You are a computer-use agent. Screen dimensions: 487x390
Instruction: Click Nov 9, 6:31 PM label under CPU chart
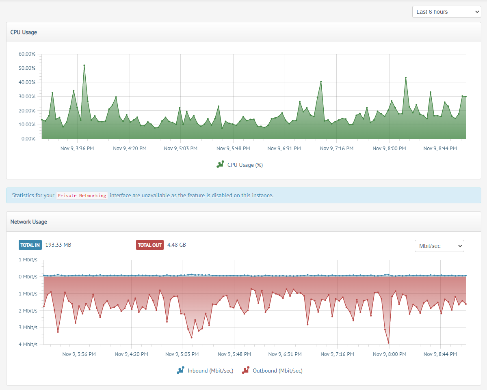pos(284,149)
